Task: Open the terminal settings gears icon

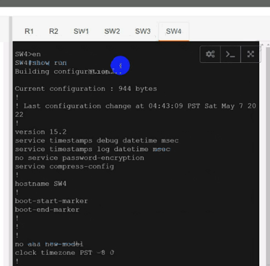Action: (x=210, y=54)
